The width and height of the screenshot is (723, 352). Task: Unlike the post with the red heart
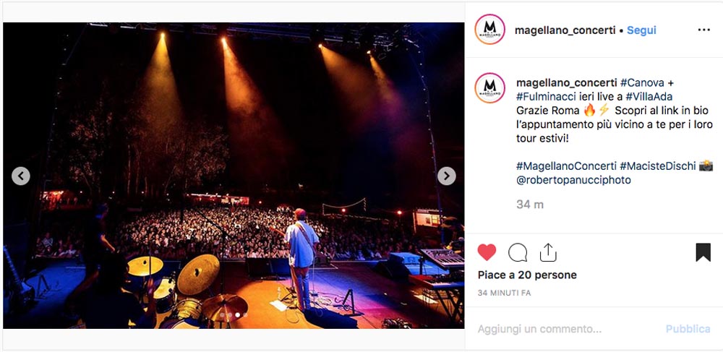pos(487,252)
